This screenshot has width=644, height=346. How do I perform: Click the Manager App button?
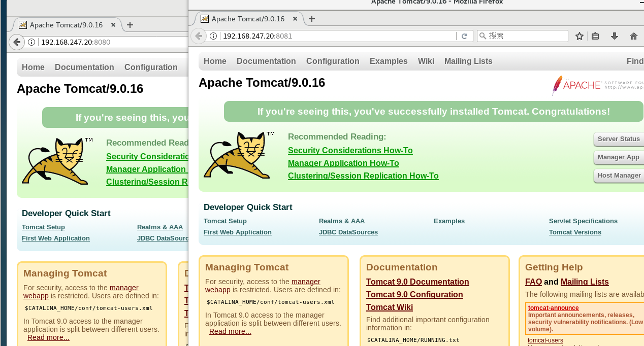(619, 157)
